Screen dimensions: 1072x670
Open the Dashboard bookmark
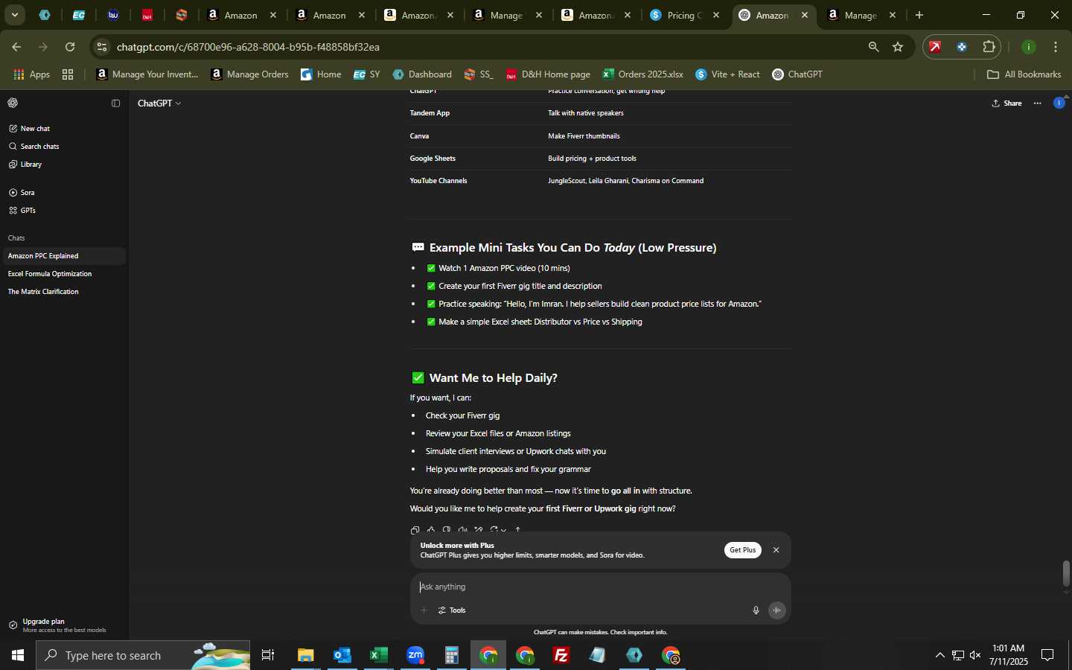422,74
